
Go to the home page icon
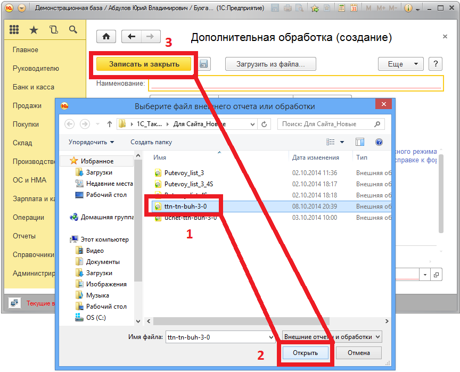pos(106,36)
